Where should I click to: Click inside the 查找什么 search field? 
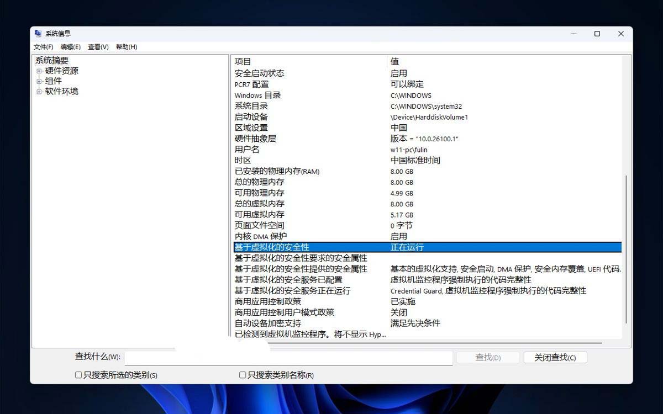[x=287, y=358]
